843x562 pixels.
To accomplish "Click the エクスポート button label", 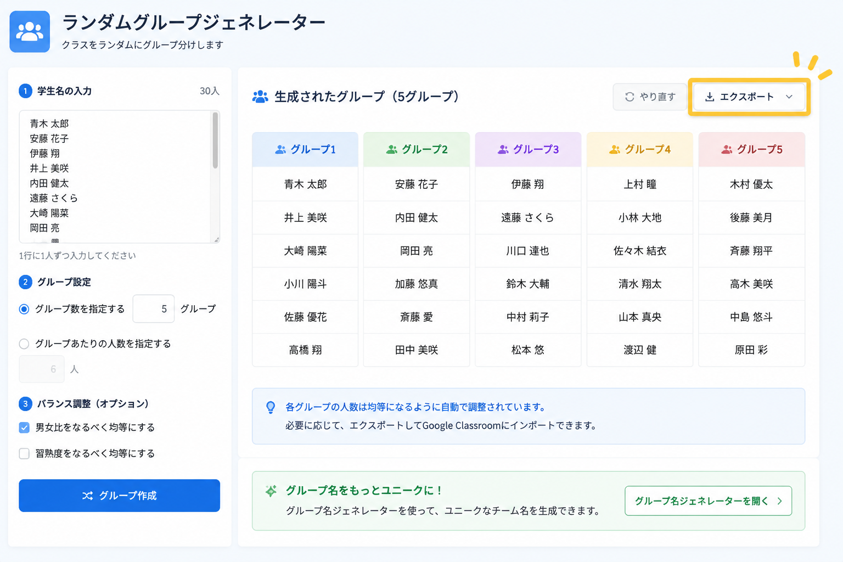I will tap(746, 97).
